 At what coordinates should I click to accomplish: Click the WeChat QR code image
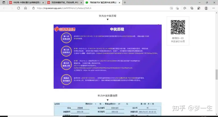178,27
